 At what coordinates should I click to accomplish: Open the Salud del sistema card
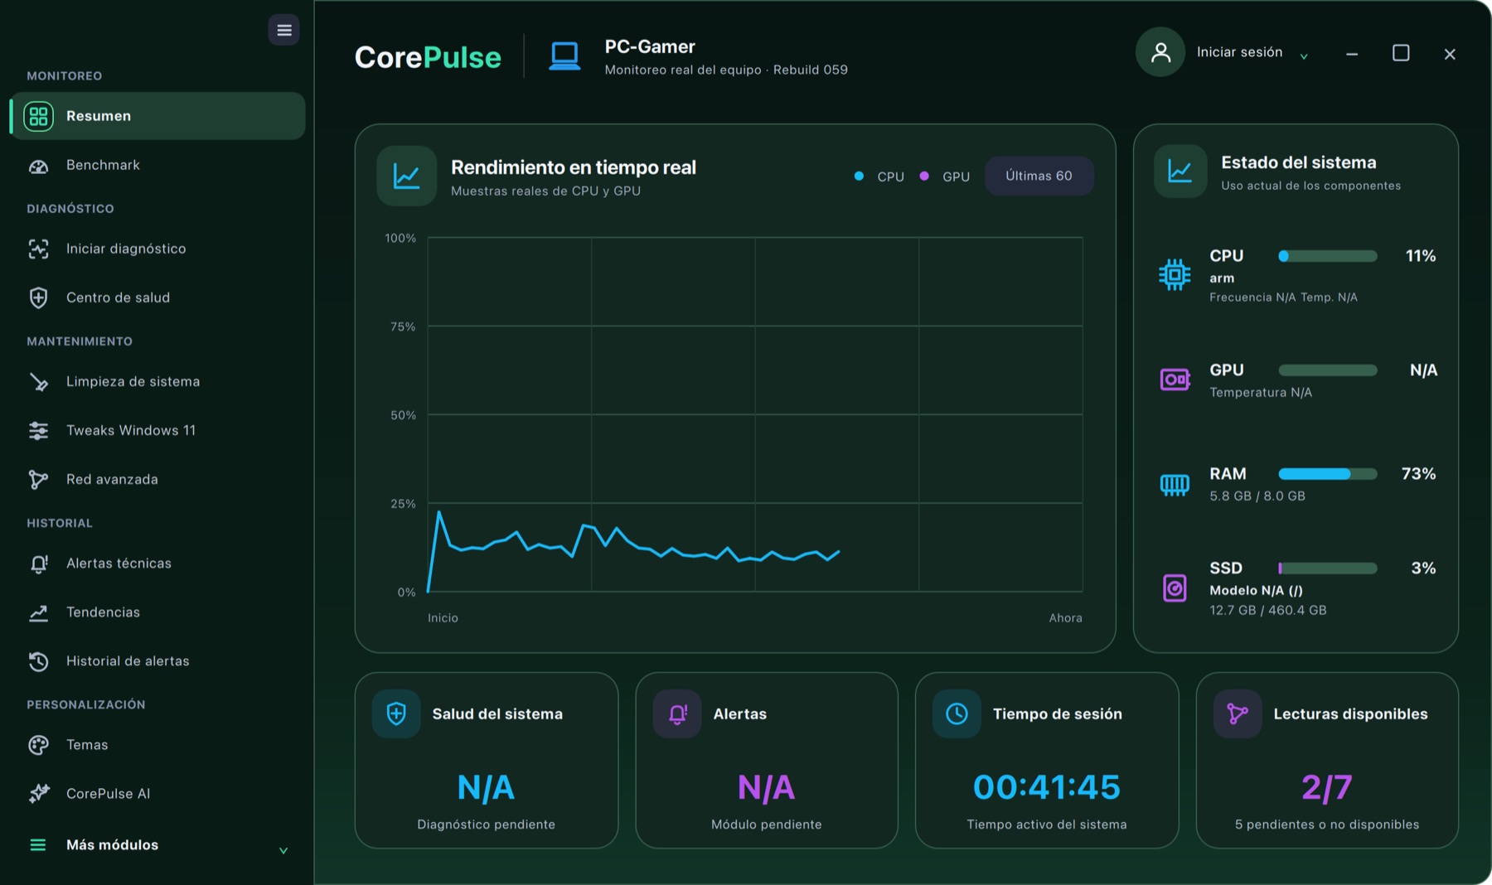pos(487,760)
